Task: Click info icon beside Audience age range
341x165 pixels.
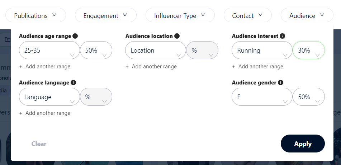Action: point(75,36)
